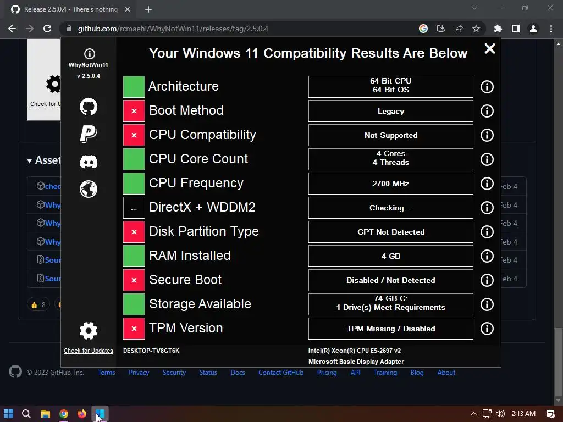Open Contact GitHub footer link
Image resolution: width=563 pixels, height=422 pixels.
click(281, 373)
